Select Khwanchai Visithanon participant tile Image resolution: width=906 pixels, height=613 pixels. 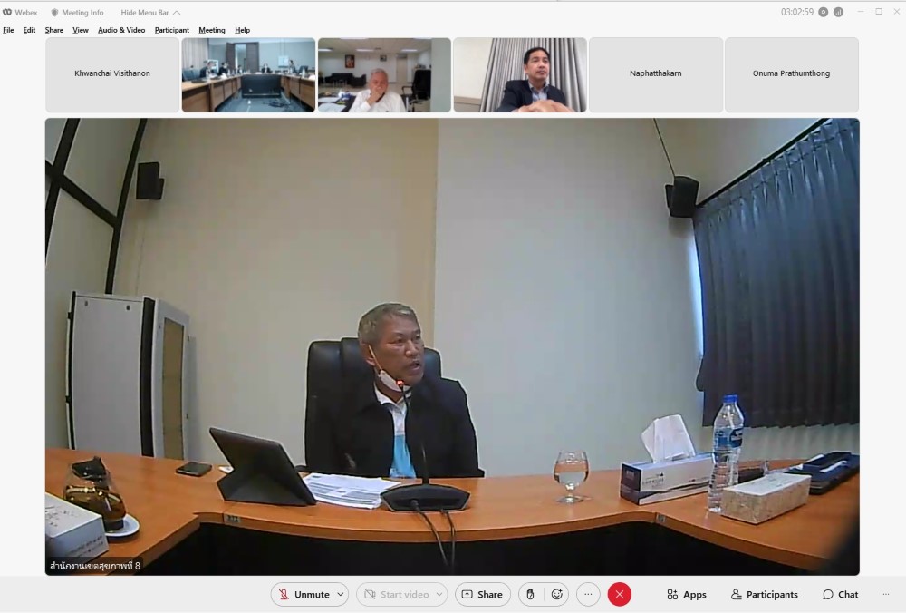click(x=112, y=74)
